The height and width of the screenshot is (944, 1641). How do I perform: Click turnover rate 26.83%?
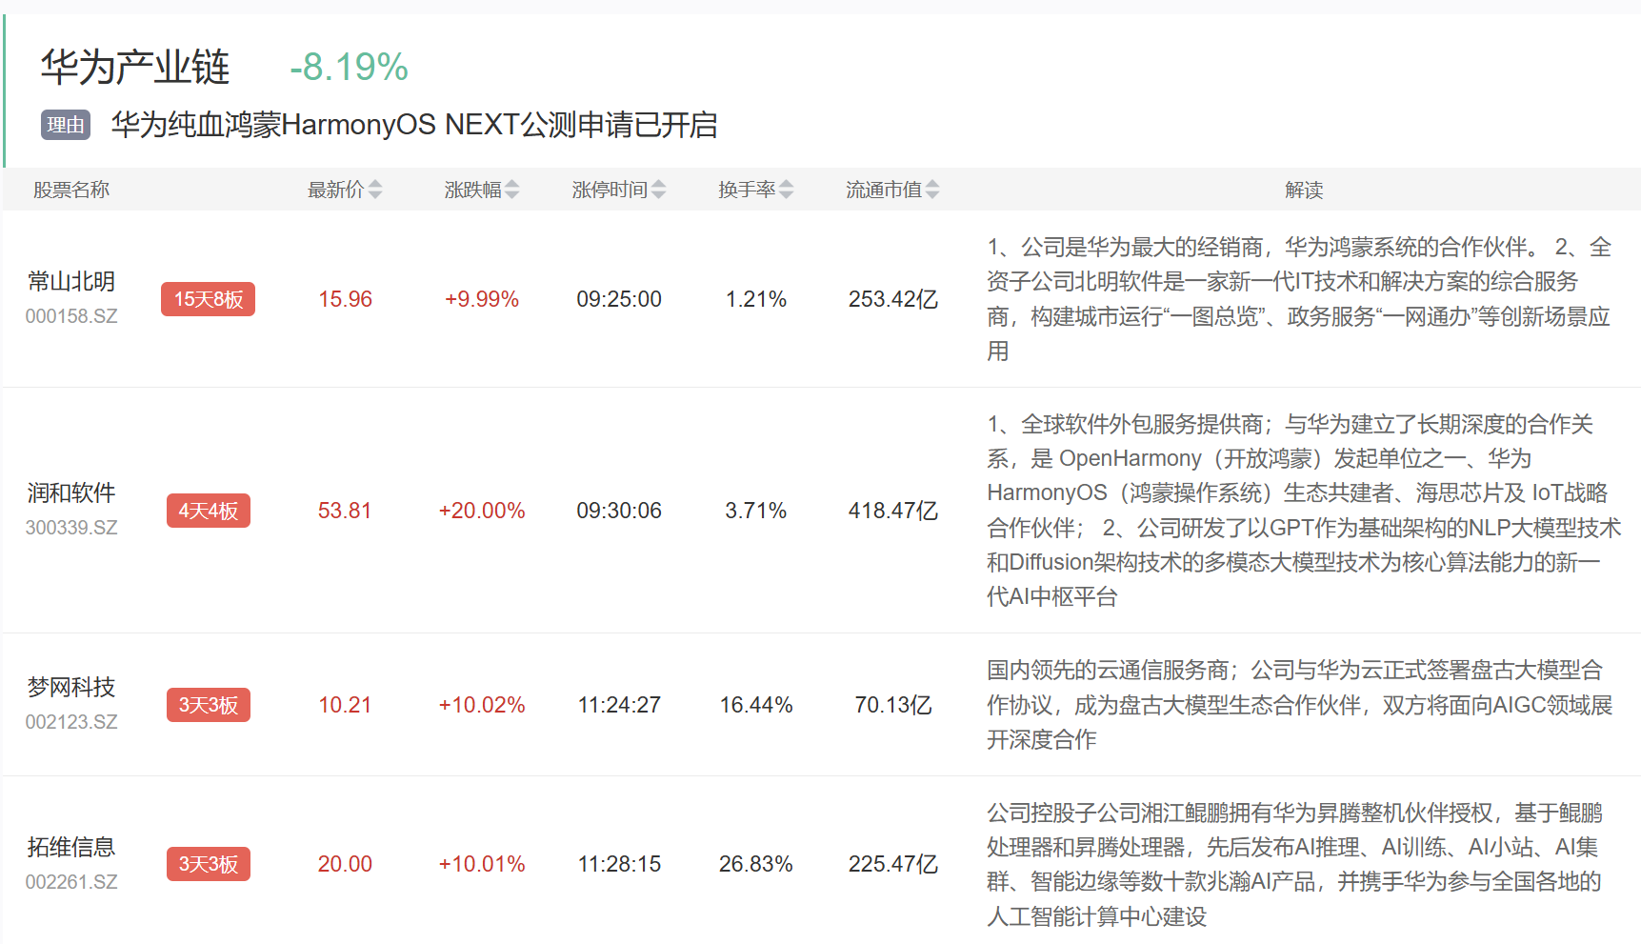coord(756,864)
